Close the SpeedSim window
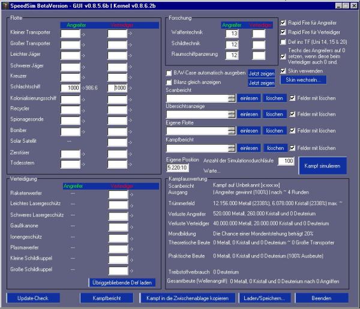Viewport: 360px width, 309px height. [x=354, y=6]
